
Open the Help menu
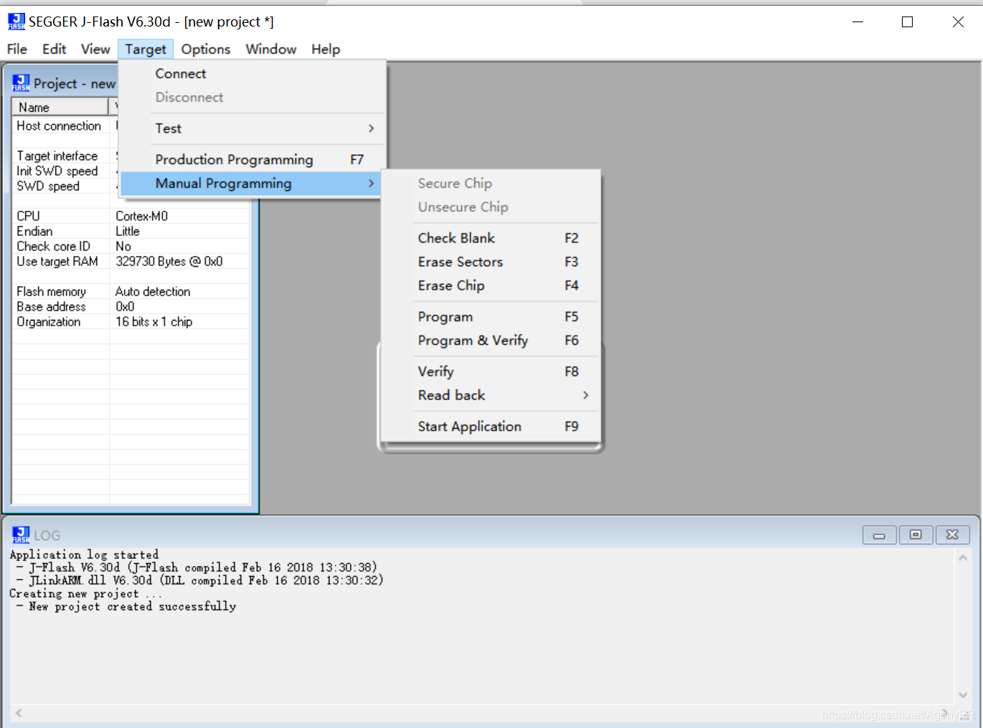326,49
